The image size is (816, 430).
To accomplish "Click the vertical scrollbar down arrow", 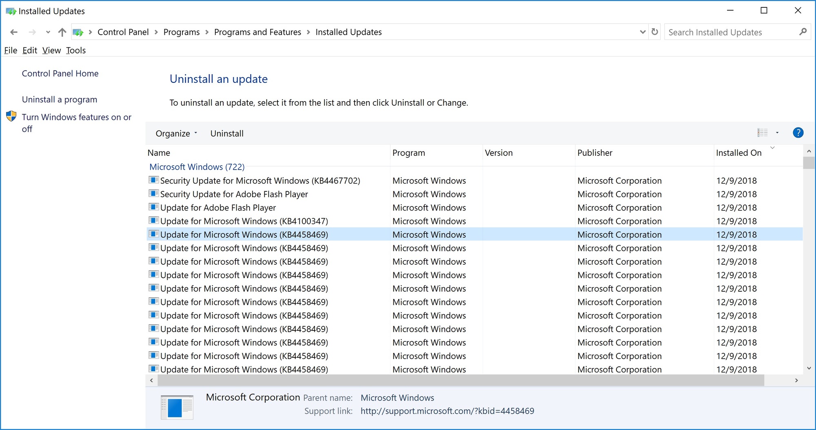I will tap(809, 368).
